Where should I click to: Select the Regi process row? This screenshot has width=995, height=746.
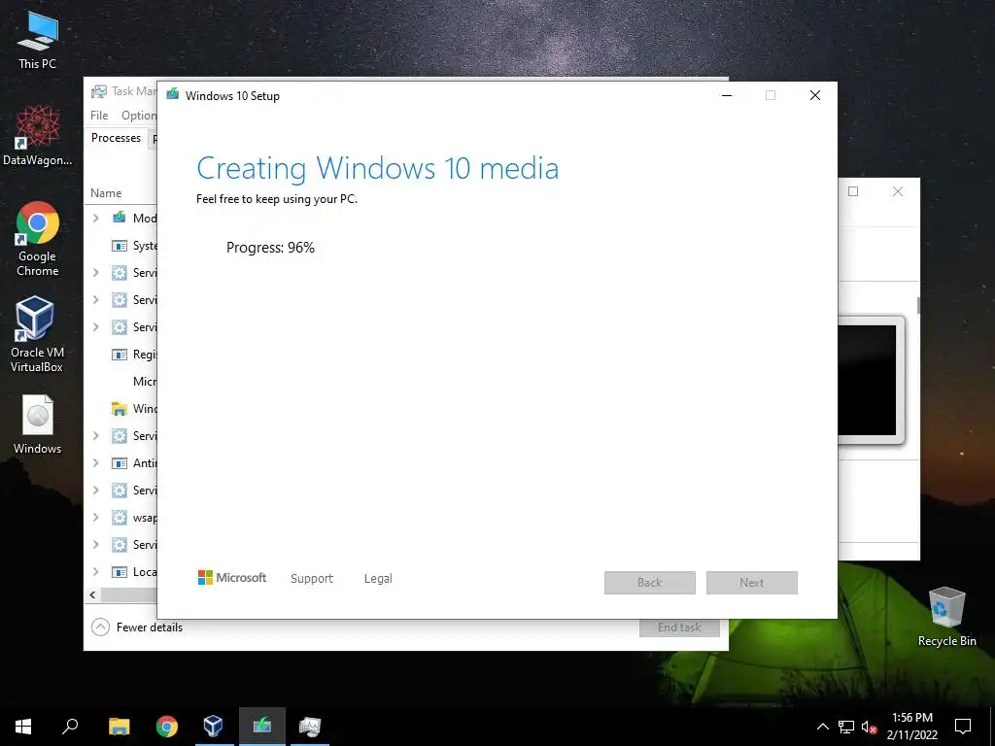click(120, 354)
